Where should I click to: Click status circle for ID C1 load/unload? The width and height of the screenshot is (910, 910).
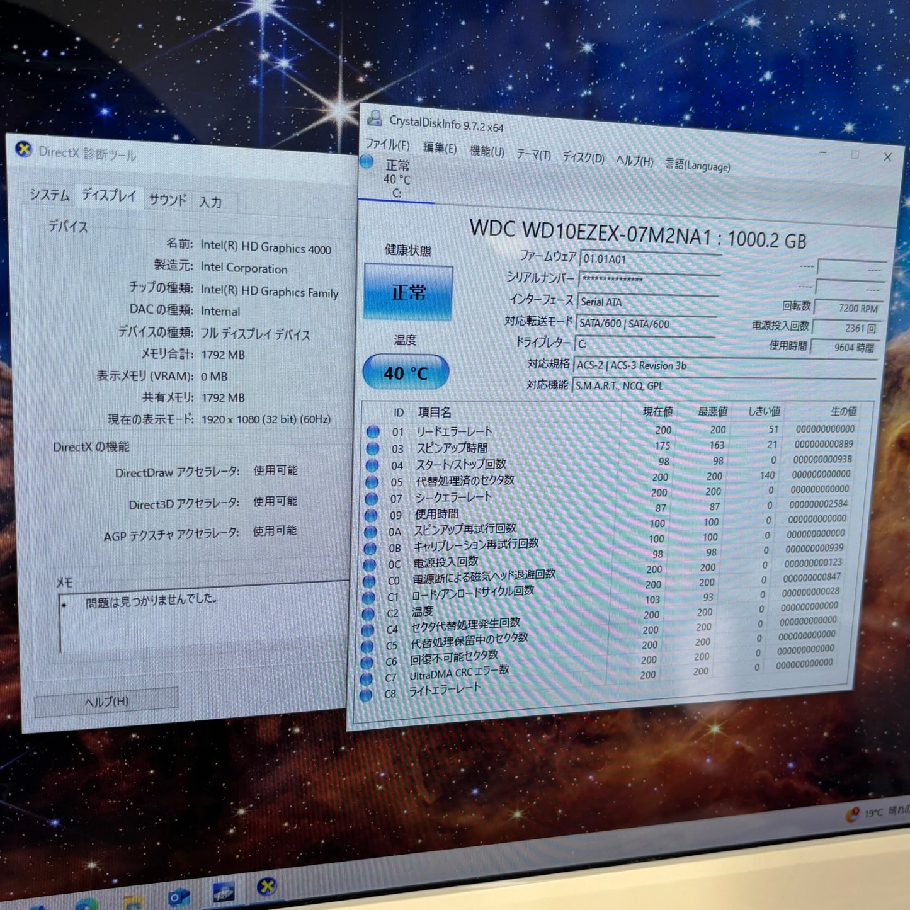[x=368, y=598]
